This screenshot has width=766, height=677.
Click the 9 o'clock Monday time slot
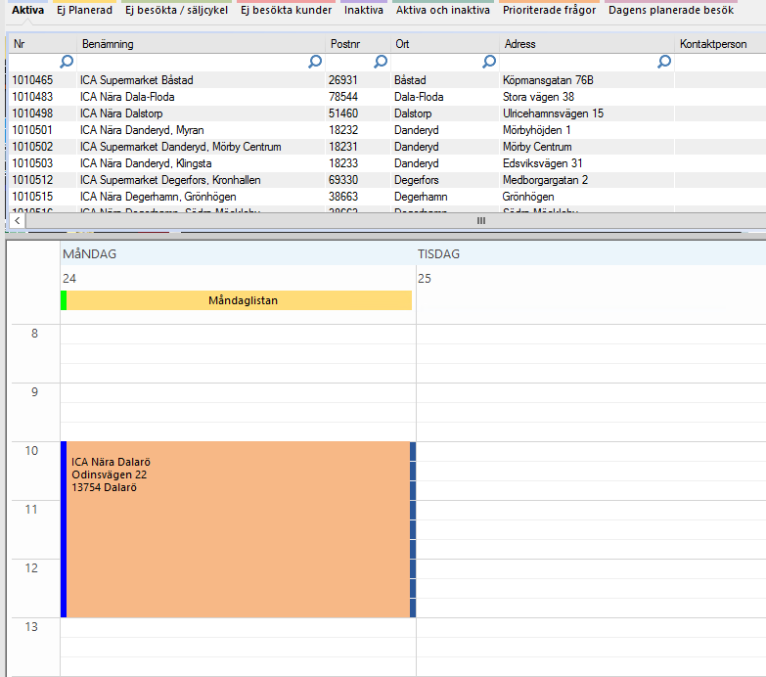(x=238, y=392)
